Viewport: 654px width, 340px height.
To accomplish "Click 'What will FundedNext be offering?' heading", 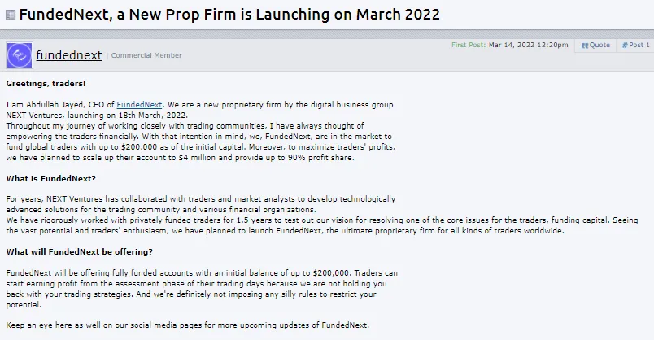I will (79, 251).
